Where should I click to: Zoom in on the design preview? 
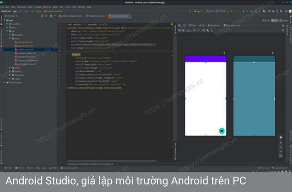click(x=280, y=143)
